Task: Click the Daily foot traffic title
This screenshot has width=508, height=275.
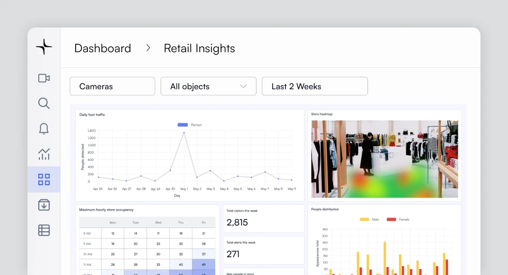Action: pos(92,114)
